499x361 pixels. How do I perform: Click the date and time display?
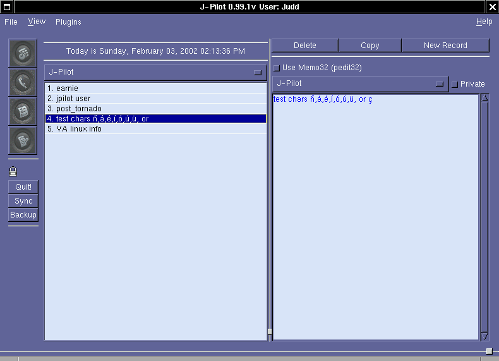click(155, 51)
